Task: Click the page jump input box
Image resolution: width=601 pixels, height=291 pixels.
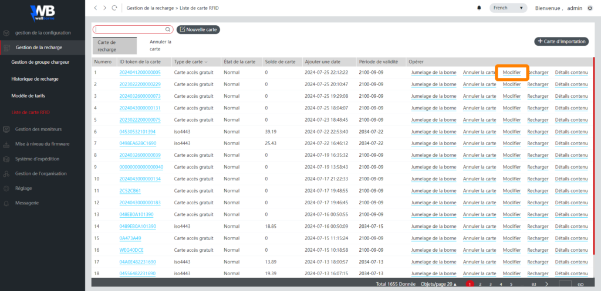Action: coord(565,285)
